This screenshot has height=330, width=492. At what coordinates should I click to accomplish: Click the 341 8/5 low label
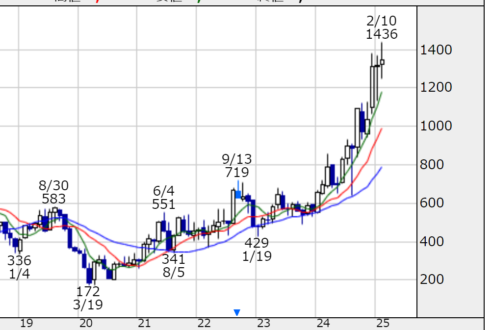174,265
